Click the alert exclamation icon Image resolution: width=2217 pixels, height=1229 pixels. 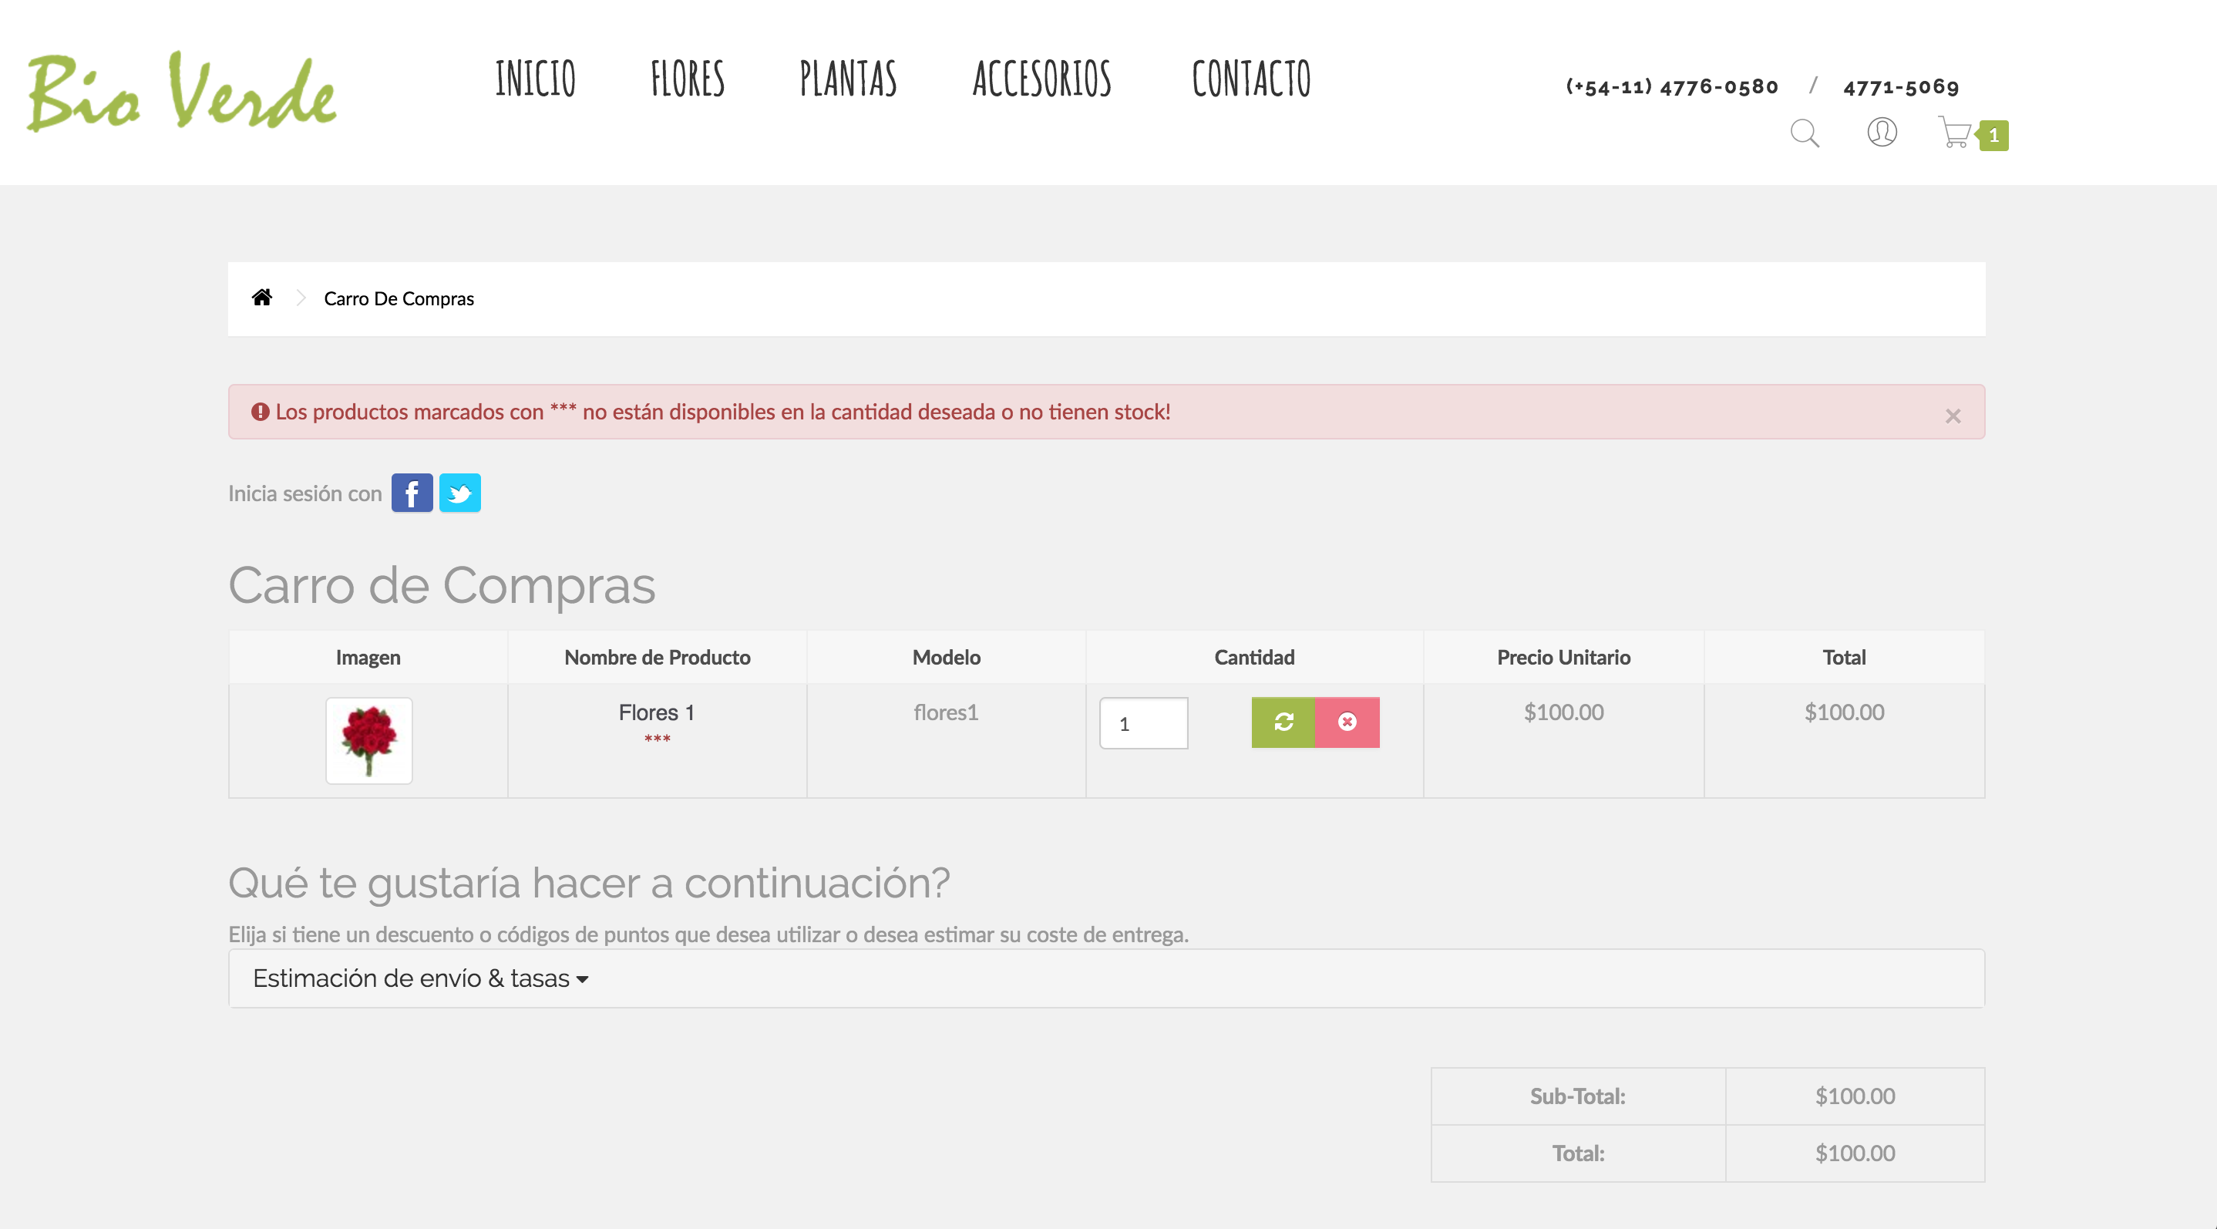coord(260,412)
